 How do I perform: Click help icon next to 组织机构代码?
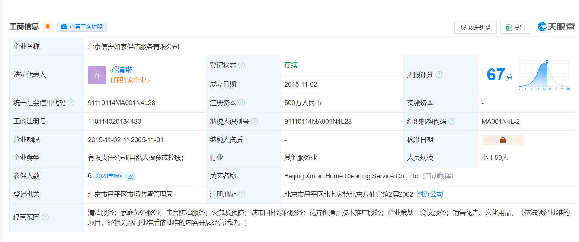(x=452, y=121)
